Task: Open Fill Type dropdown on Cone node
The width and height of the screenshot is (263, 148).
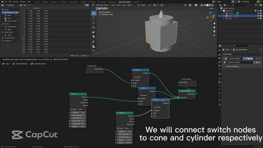Action: click(x=82, y=109)
